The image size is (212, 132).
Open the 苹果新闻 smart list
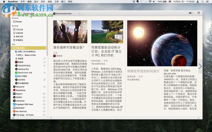(x=18, y=40)
